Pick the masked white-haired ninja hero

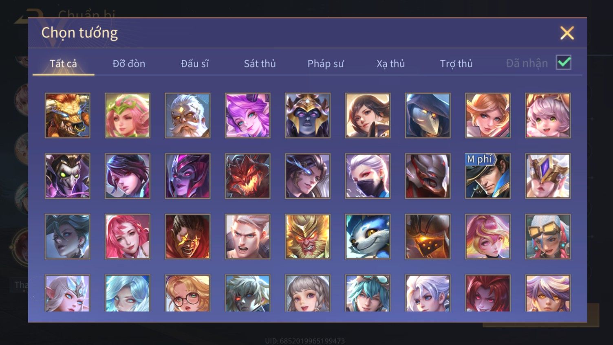coord(368,176)
